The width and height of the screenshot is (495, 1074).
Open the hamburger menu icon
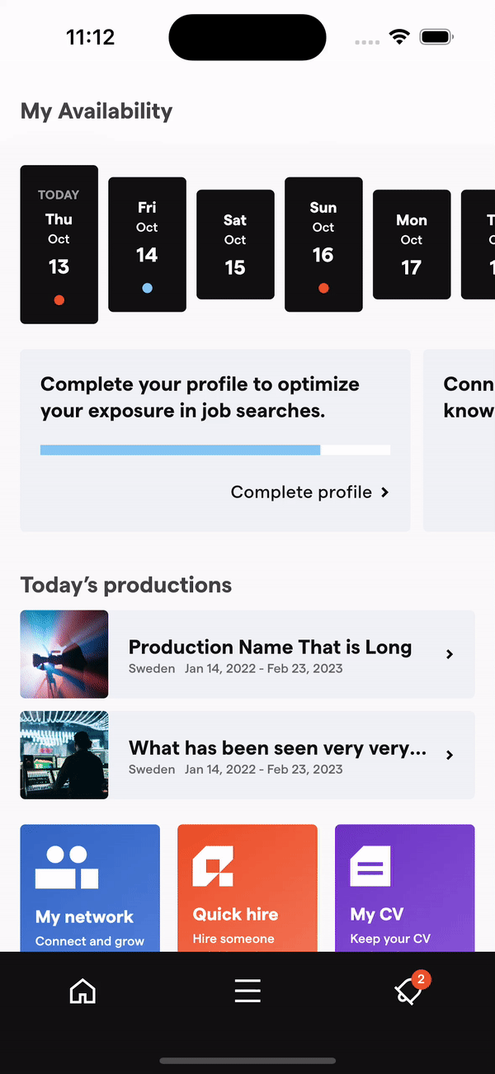click(247, 991)
